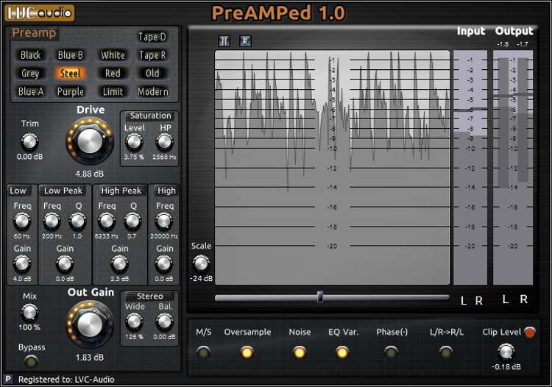Click Registered to: LVC-Audio text
Screen dimensions: 552x387
[x=66, y=379]
